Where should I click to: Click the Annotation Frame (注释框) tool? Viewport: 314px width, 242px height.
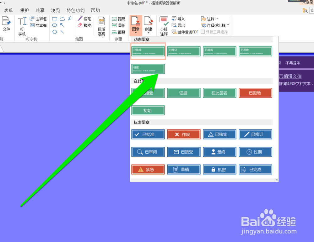pyautogui.click(x=38, y=18)
